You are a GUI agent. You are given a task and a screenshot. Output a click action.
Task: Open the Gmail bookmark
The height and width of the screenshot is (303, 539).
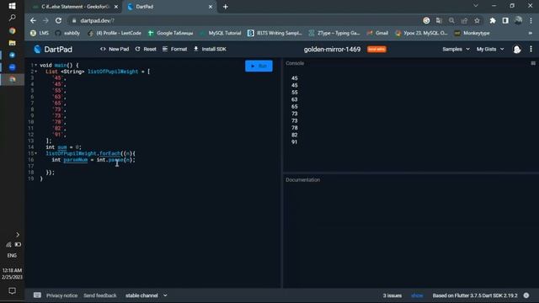click(377, 33)
